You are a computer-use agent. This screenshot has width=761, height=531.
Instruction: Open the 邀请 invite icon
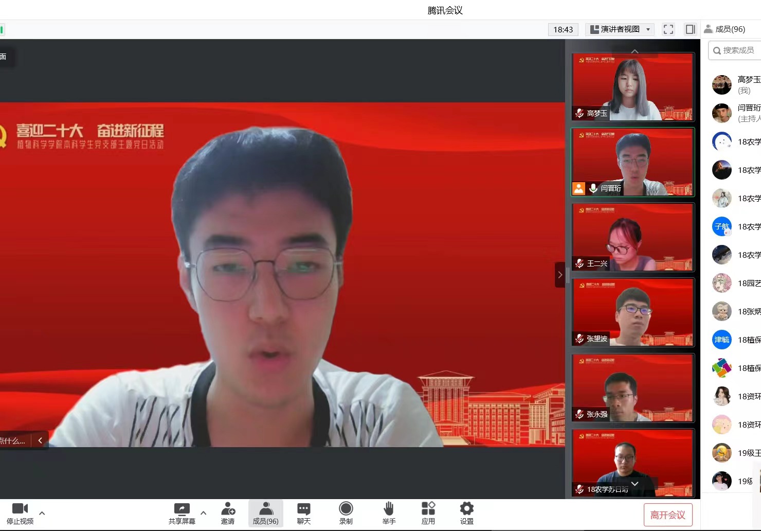[x=228, y=509]
